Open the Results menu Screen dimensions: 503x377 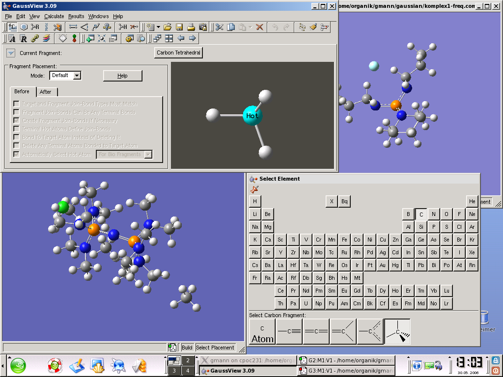(76, 16)
